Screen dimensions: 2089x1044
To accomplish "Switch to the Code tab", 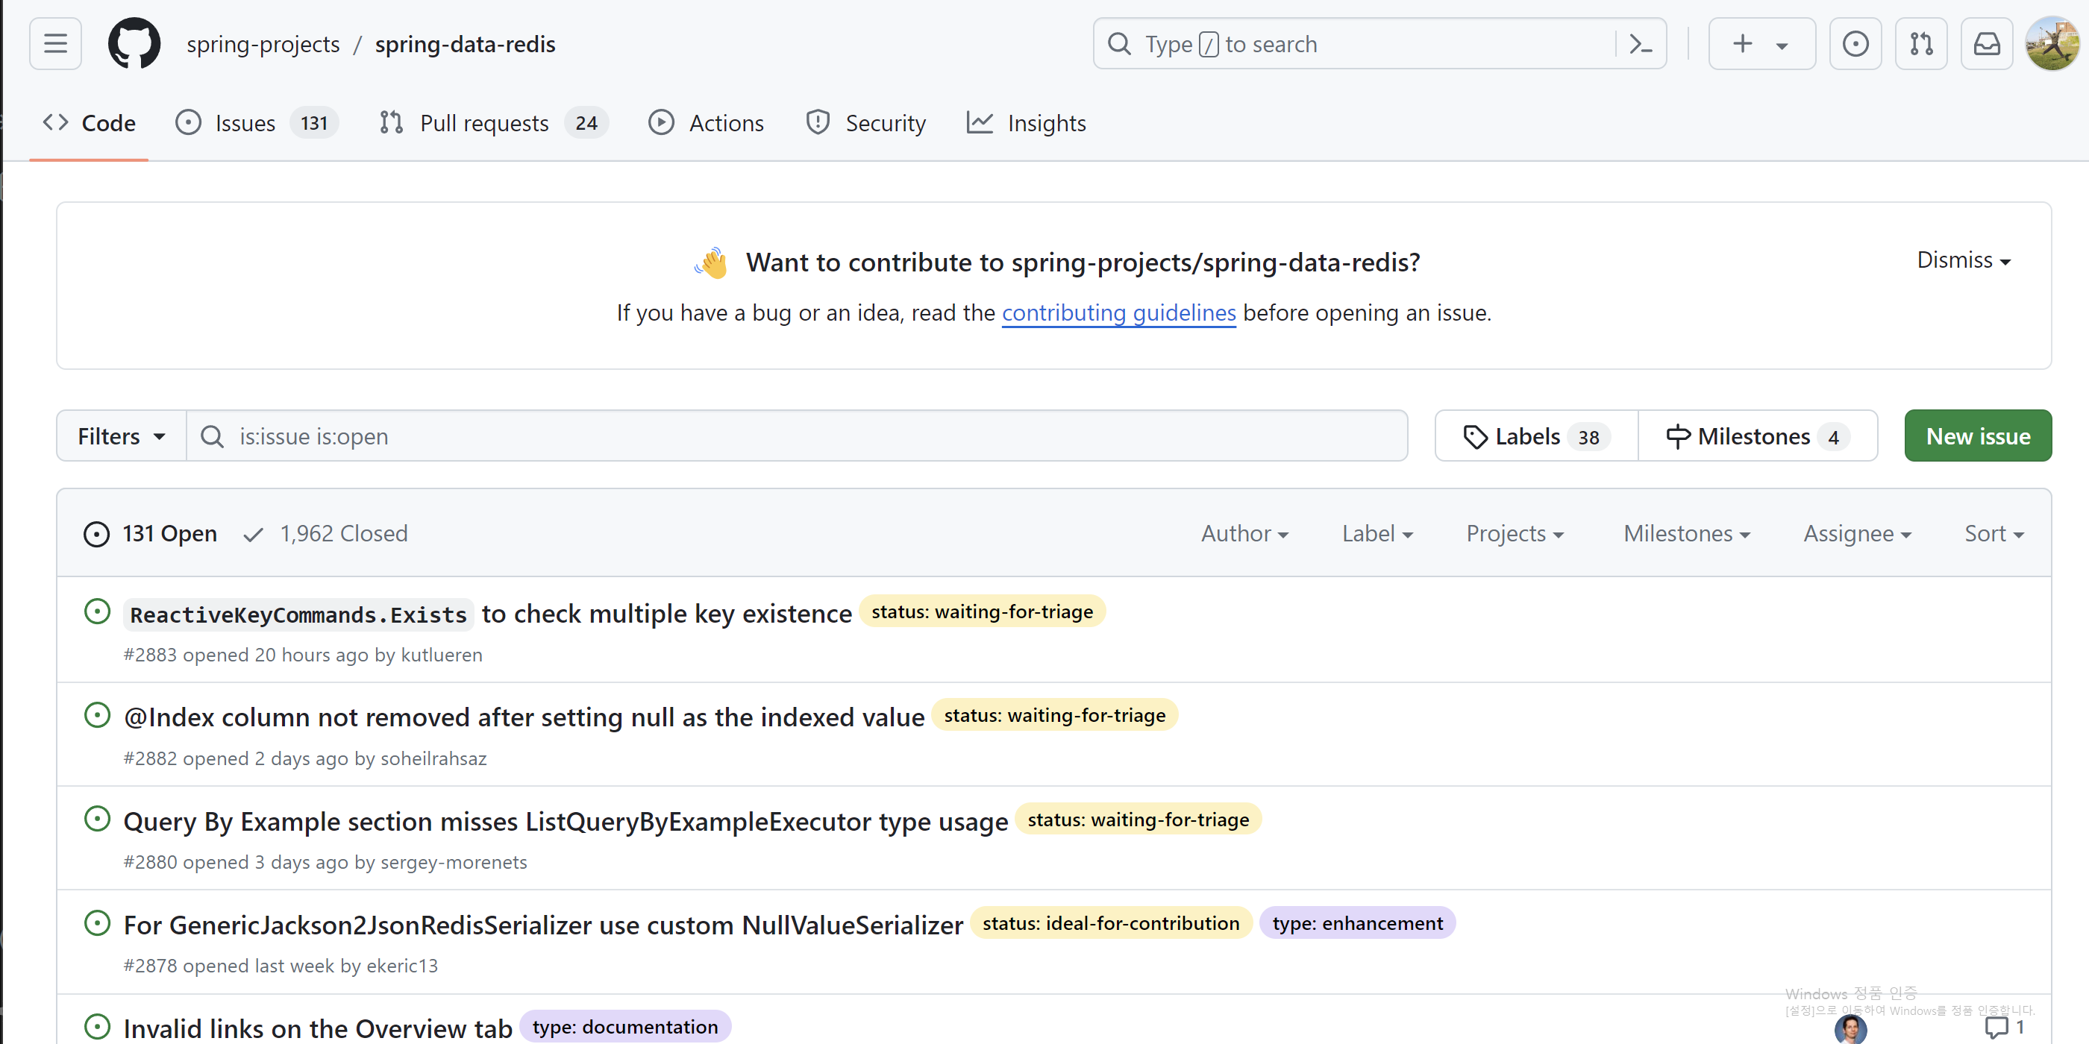I will point(90,123).
